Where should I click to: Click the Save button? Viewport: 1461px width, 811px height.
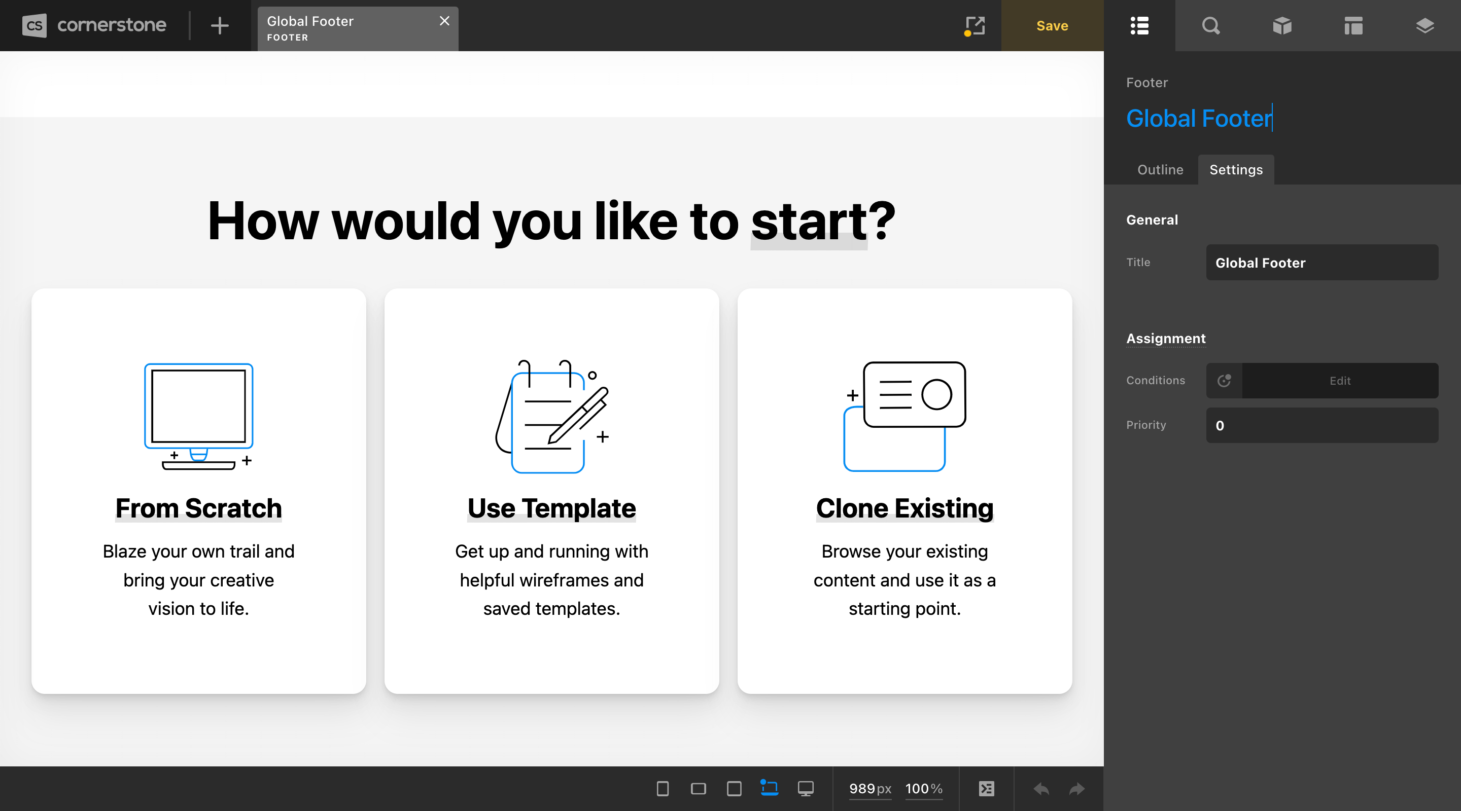coord(1052,25)
